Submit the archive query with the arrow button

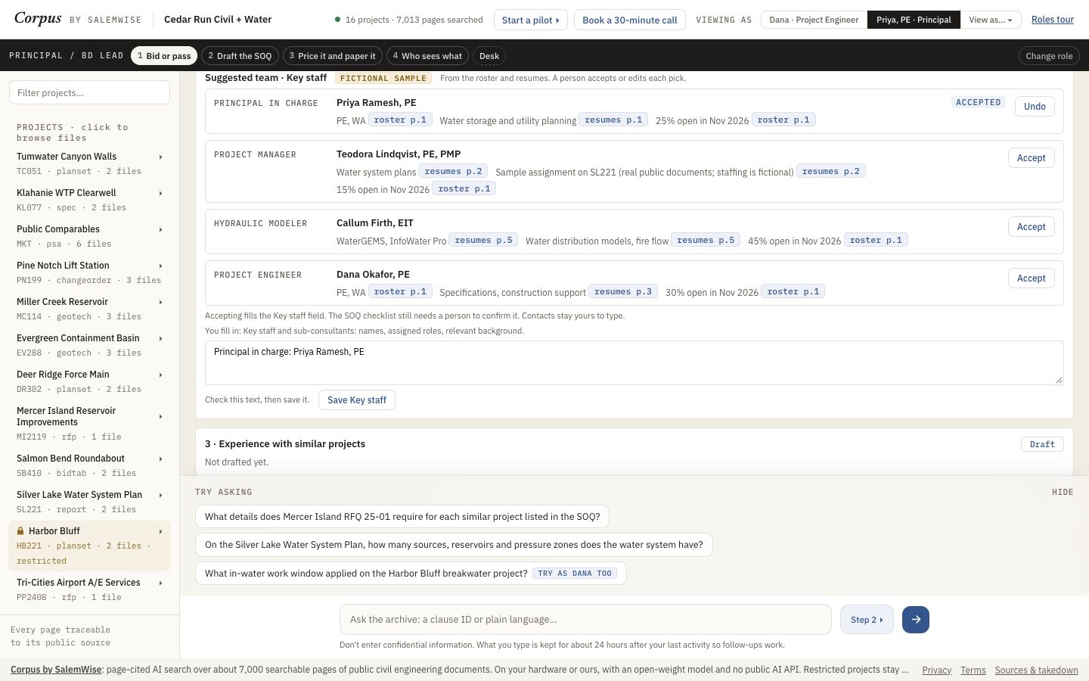tap(915, 620)
